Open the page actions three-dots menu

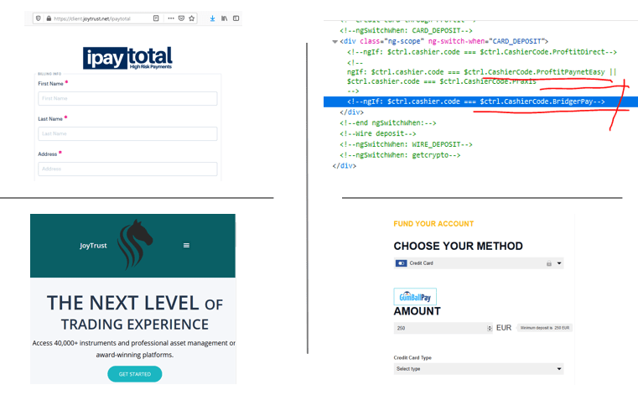(x=171, y=18)
